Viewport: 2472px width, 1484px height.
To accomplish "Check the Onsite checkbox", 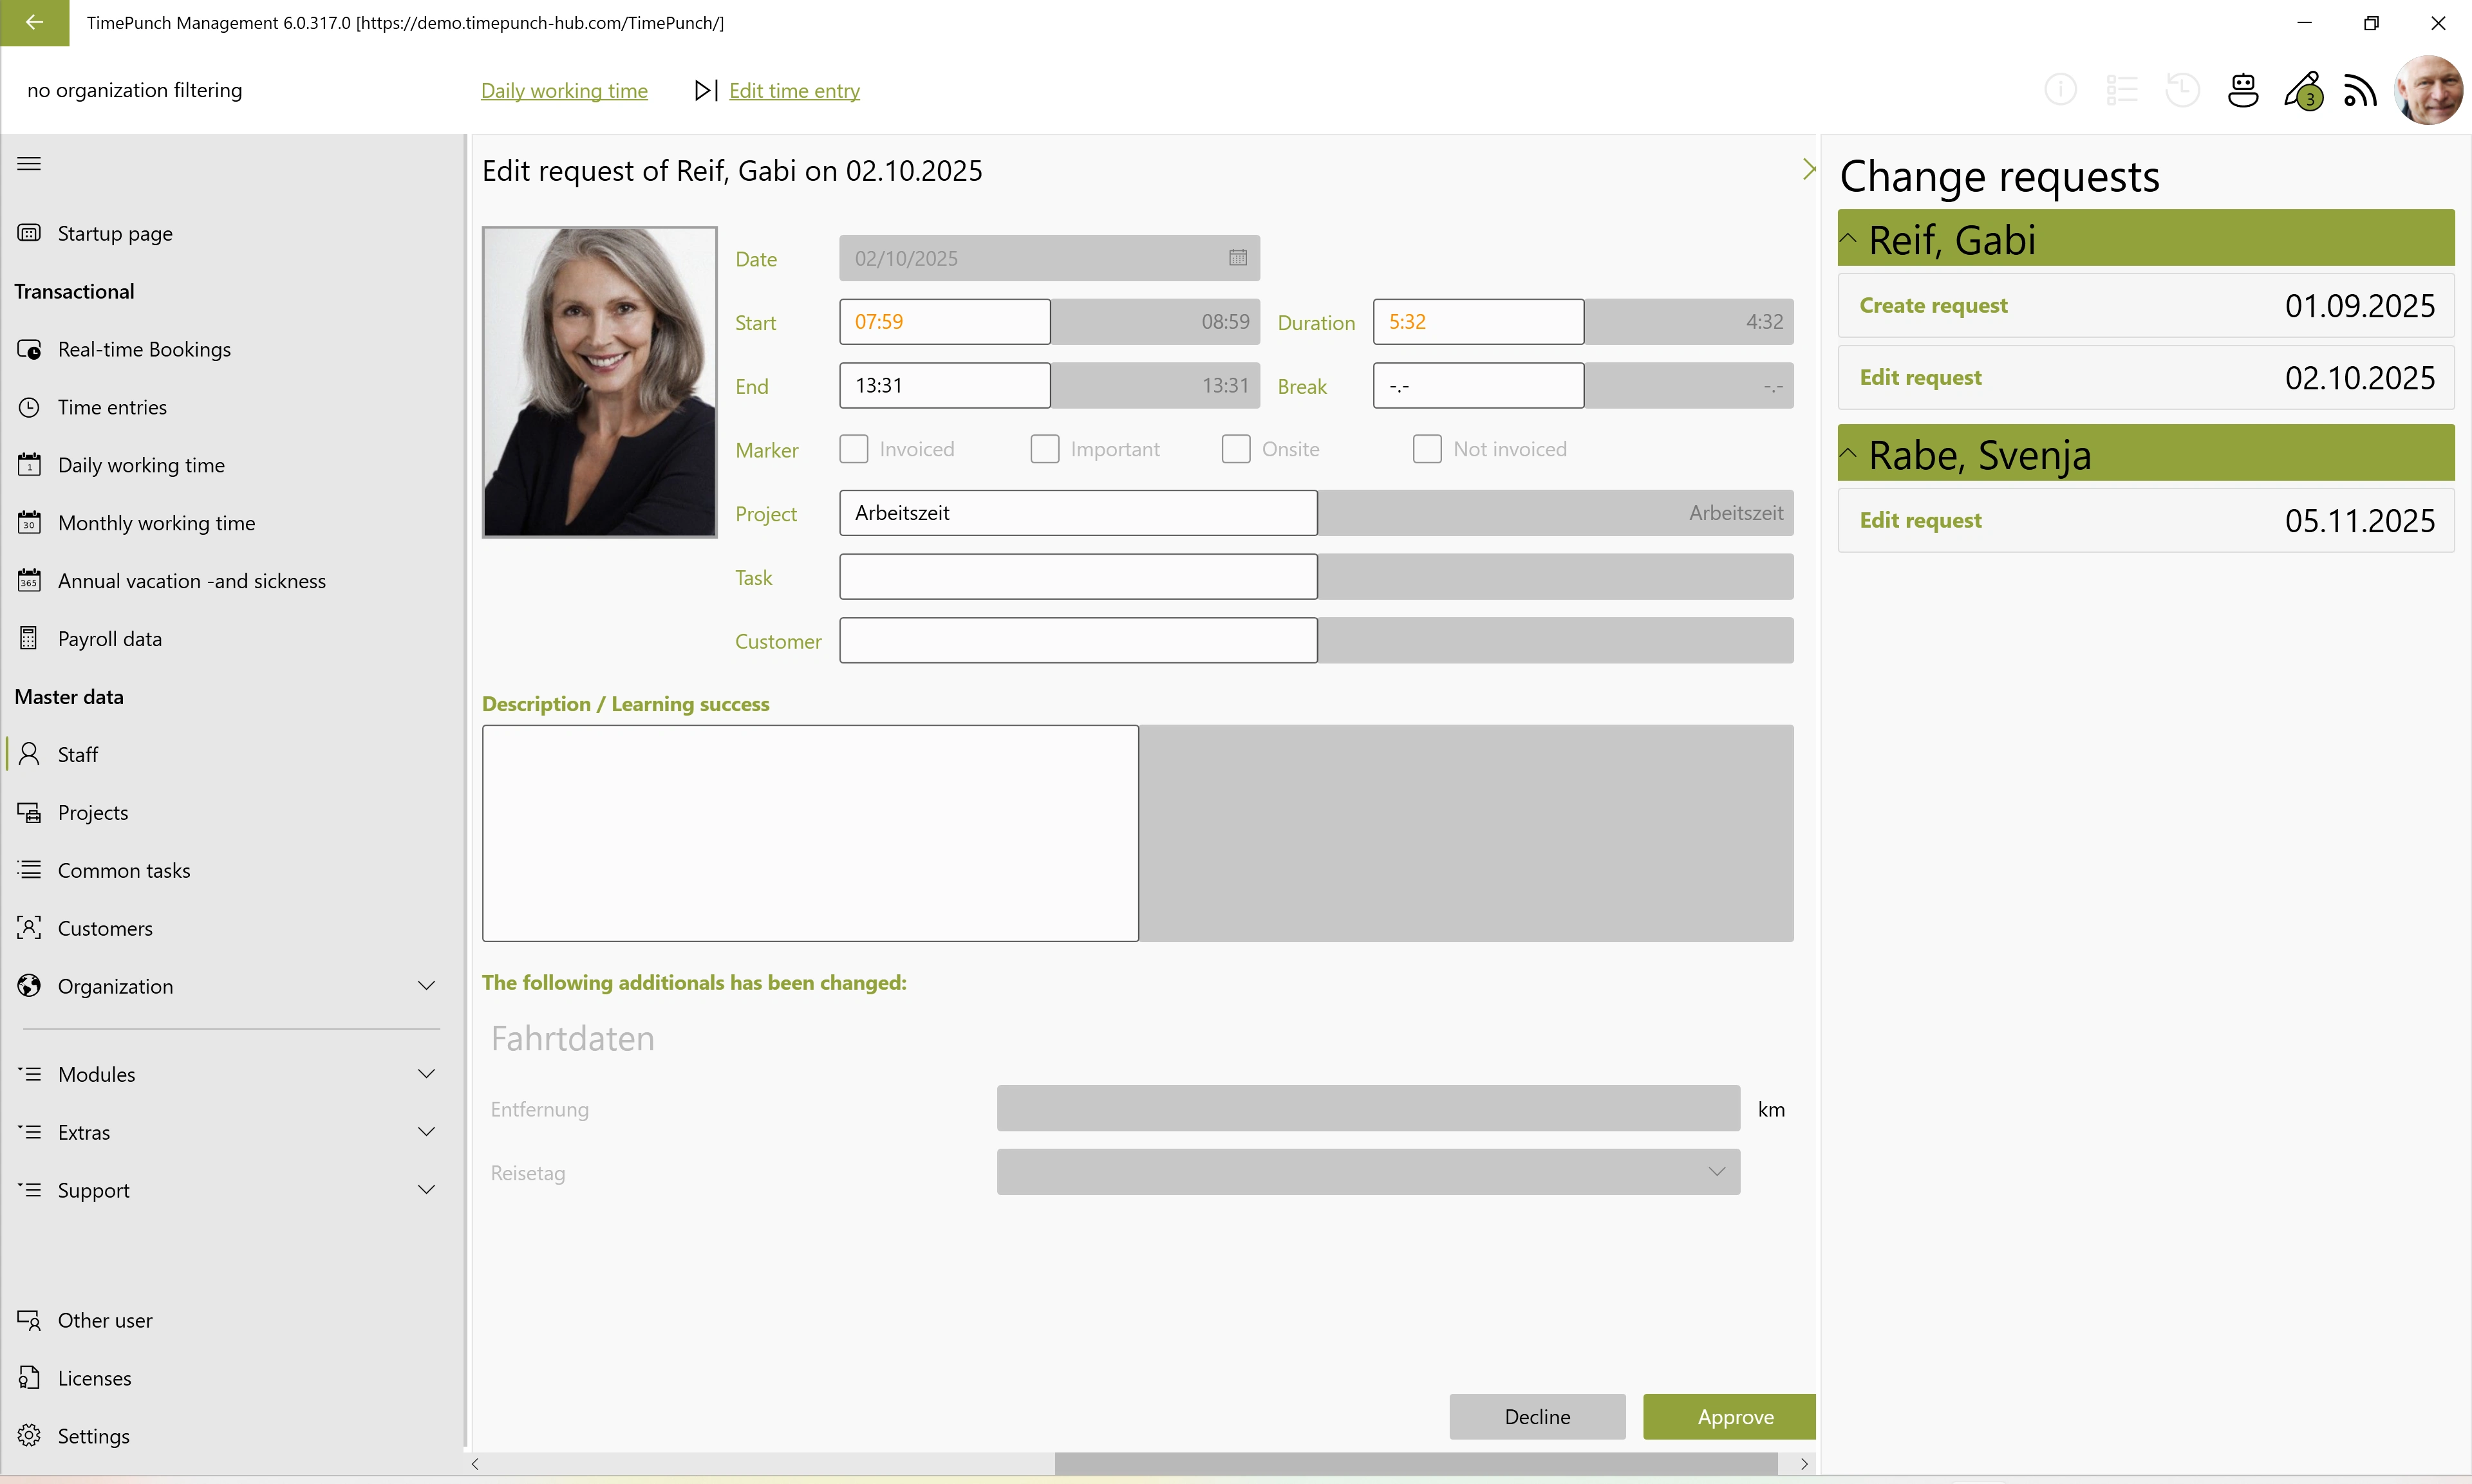I will pos(1236,449).
